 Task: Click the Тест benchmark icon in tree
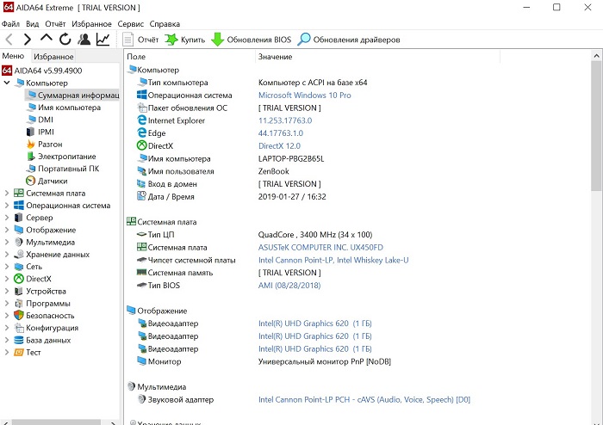point(18,352)
